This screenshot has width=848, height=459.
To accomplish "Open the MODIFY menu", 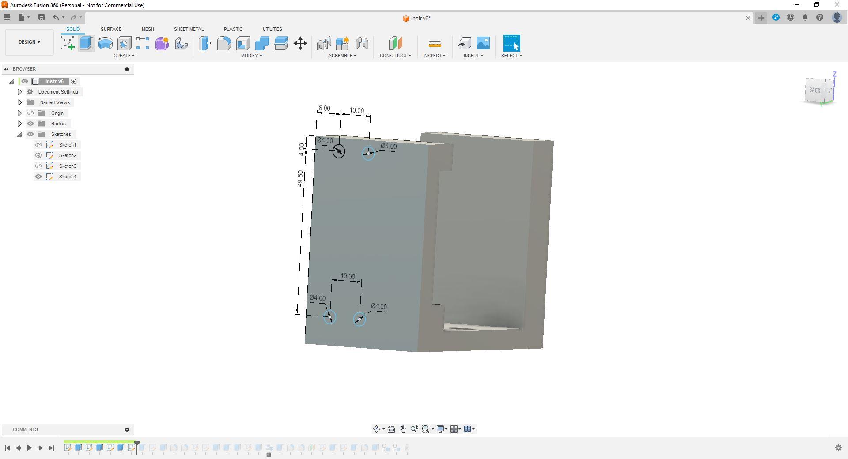I will tap(251, 56).
